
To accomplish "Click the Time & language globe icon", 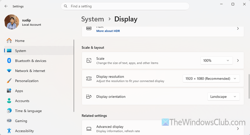I will (9, 111).
